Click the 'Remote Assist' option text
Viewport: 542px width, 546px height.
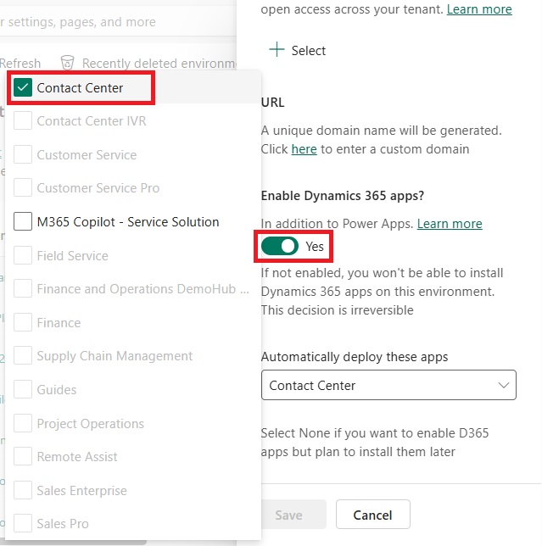point(77,456)
